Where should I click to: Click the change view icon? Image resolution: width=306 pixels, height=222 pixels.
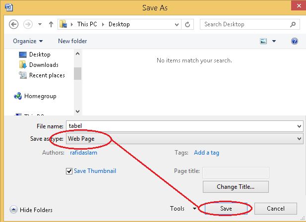coord(264,41)
